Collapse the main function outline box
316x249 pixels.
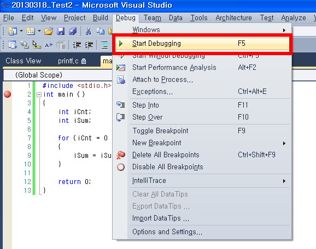pyautogui.click(x=39, y=94)
